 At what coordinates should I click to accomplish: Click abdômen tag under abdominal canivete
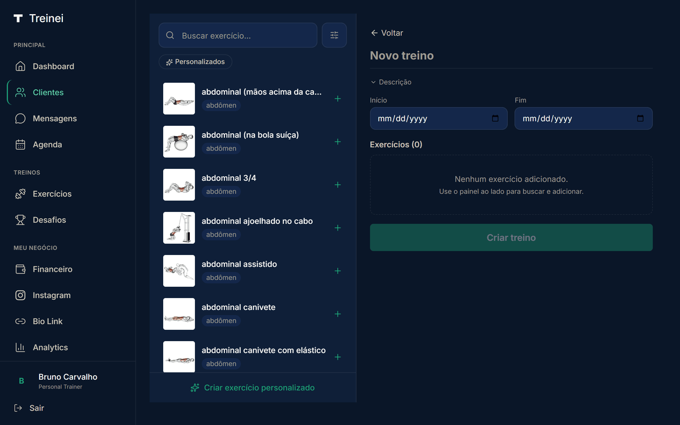pyautogui.click(x=221, y=321)
